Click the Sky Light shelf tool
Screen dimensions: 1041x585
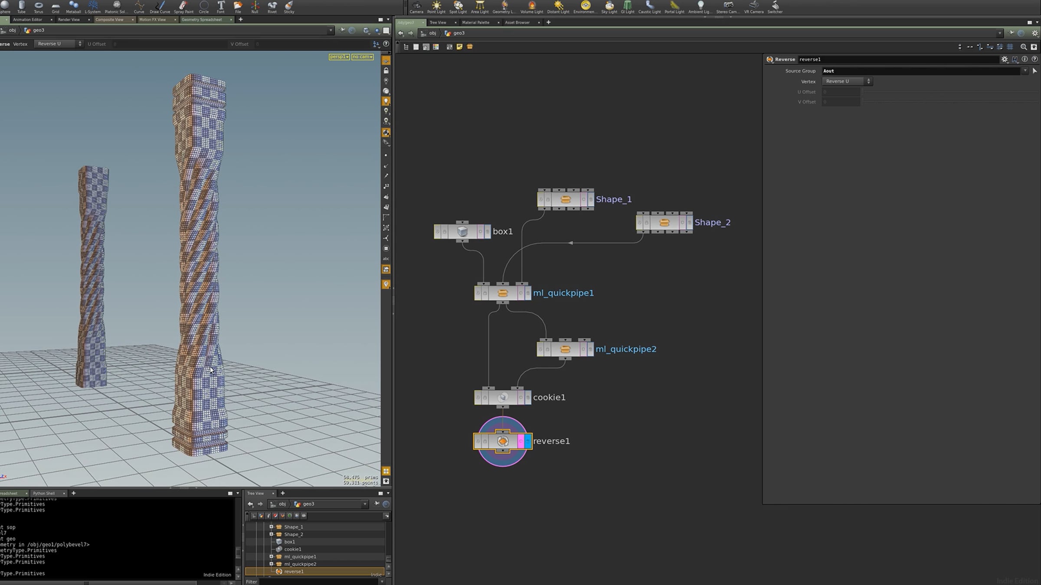click(609, 7)
